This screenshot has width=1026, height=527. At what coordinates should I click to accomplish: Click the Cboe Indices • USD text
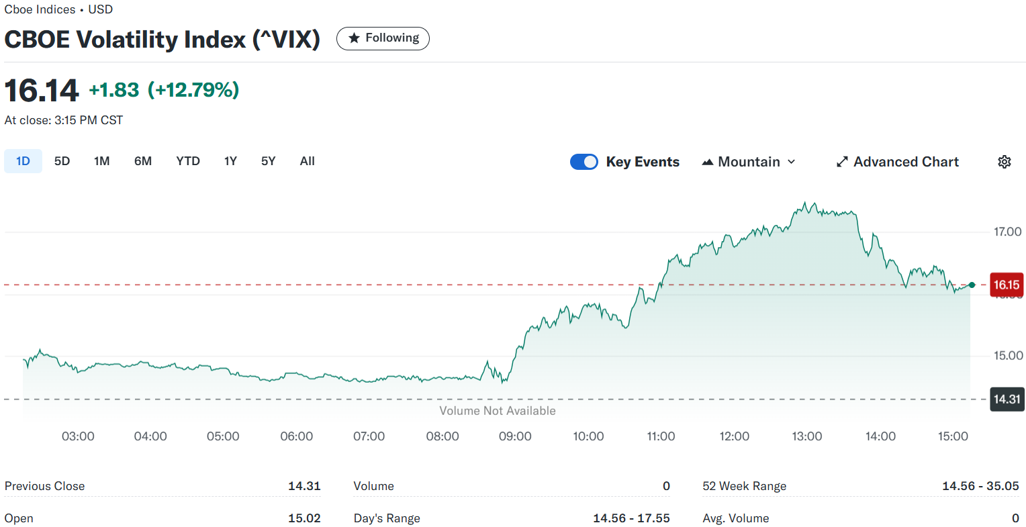pyautogui.click(x=58, y=9)
